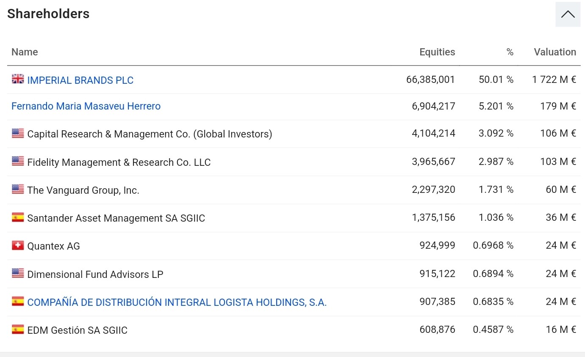Click Spanish flag beside EDM Gestión
Screen dimensions: 585x357
pyautogui.click(x=18, y=329)
